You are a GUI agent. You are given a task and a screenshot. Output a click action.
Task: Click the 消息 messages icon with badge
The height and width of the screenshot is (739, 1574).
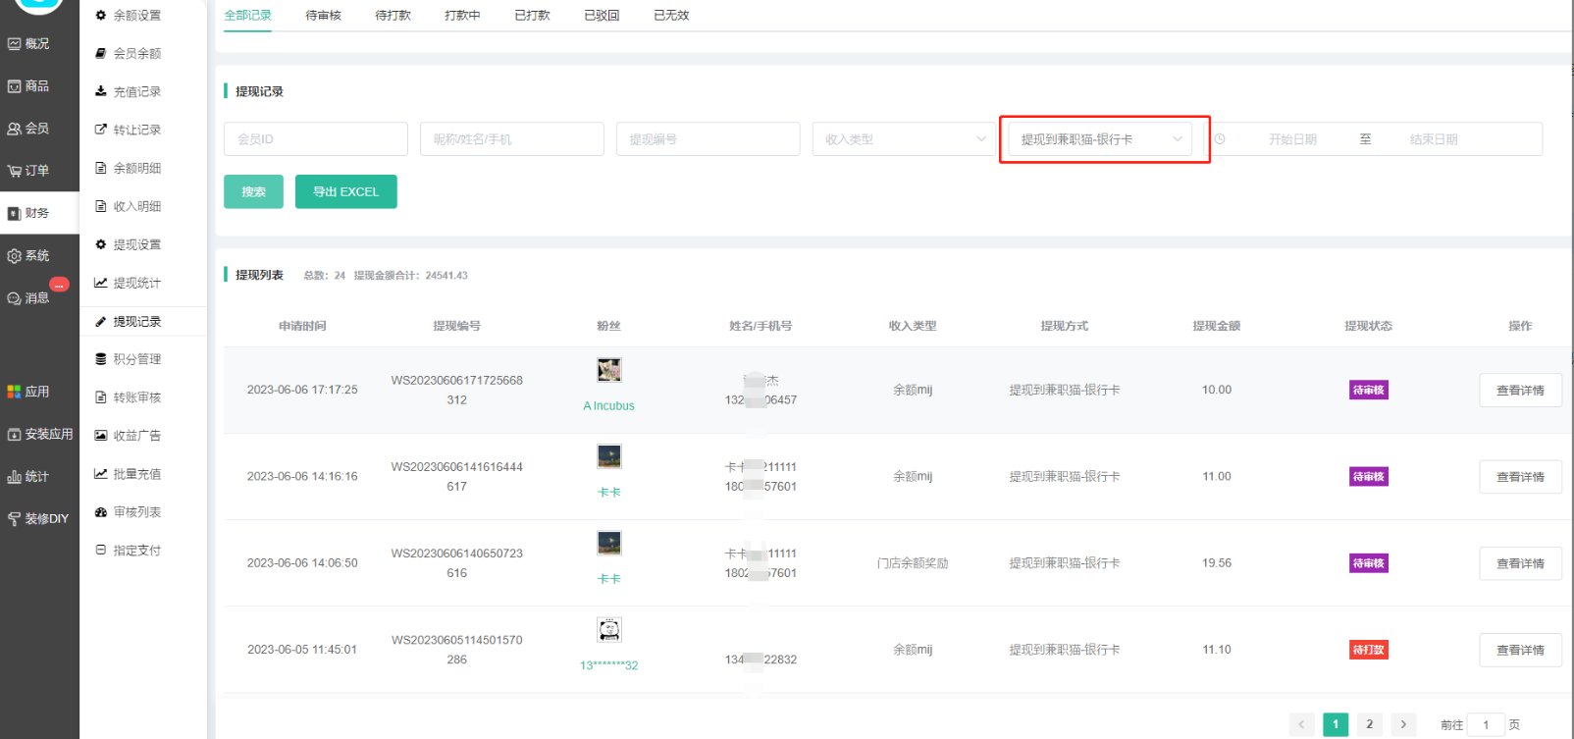(x=15, y=298)
